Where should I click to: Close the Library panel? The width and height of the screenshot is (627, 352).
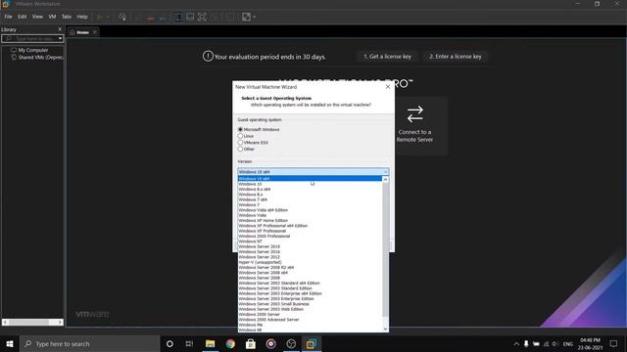tap(60, 29)
